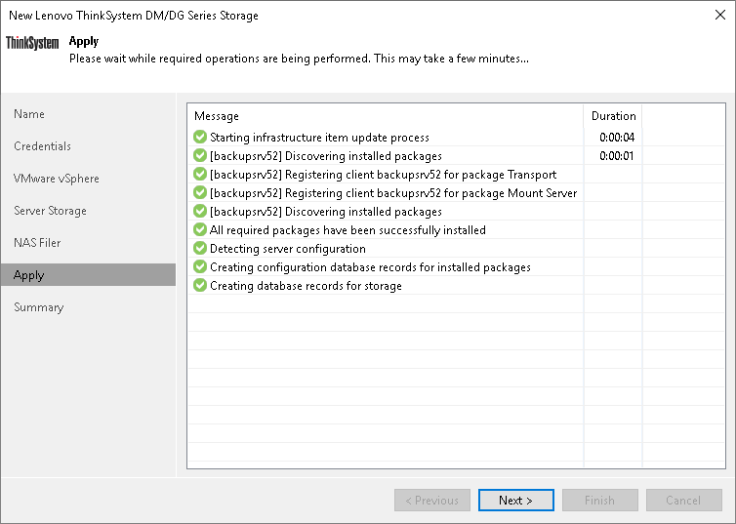Select the row 'Detecting server configuration'
The width and height of the screenshot is (736, 524).
456,248
